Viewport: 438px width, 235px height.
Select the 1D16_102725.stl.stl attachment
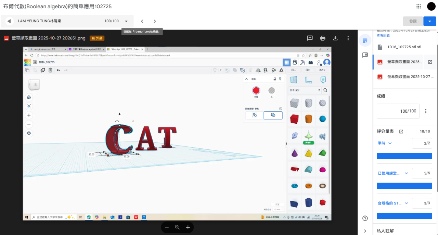click(x=404, y=47)
